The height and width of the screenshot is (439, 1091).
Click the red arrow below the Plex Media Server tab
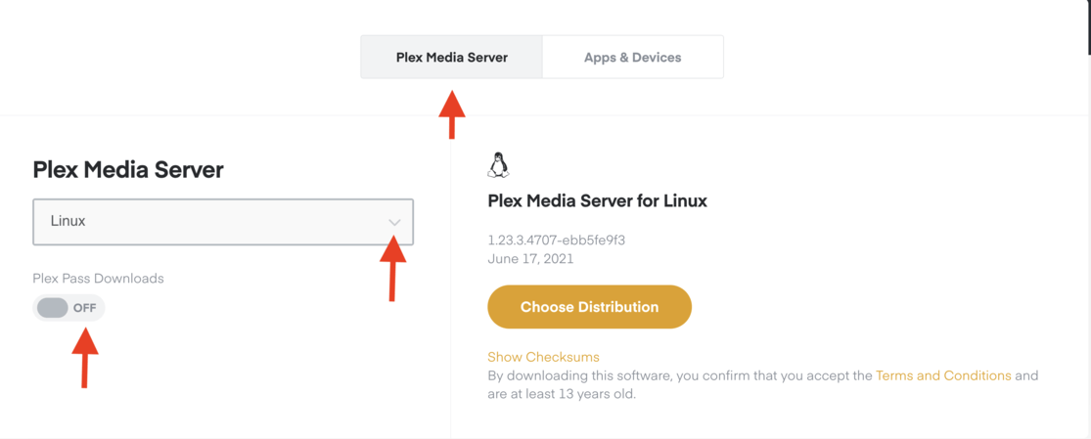tap(451, 114)
